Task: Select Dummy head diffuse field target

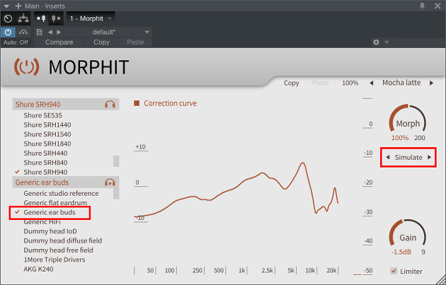Action: [x=62, y=240]
